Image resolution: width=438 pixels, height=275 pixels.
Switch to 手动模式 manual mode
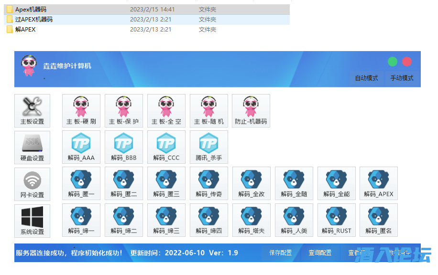402,78
